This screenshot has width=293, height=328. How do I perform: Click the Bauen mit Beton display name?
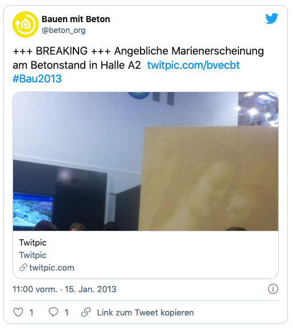click(x=76, y=19)
